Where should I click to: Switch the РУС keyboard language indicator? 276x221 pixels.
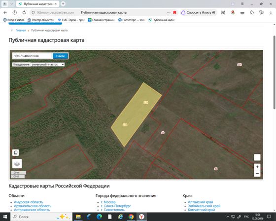pos(246,217)
